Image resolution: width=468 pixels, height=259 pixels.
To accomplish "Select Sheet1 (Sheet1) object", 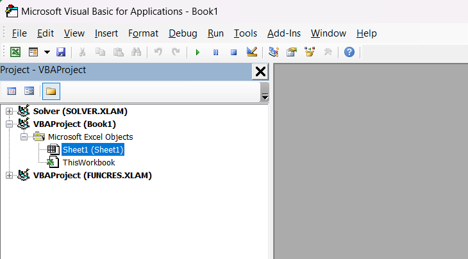I will point(93,149).
